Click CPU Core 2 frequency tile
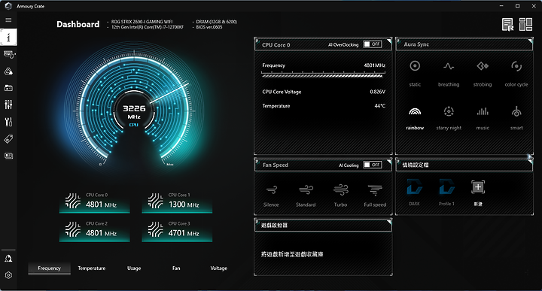 94,231
